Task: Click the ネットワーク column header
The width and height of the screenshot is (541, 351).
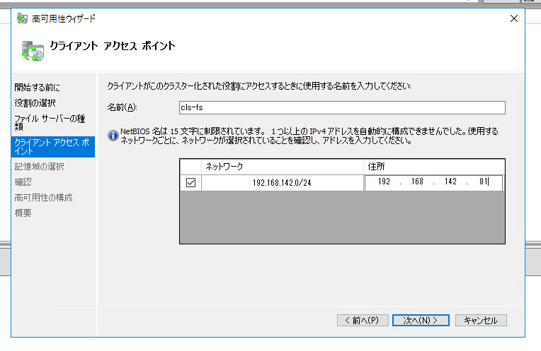Action: 283,167
